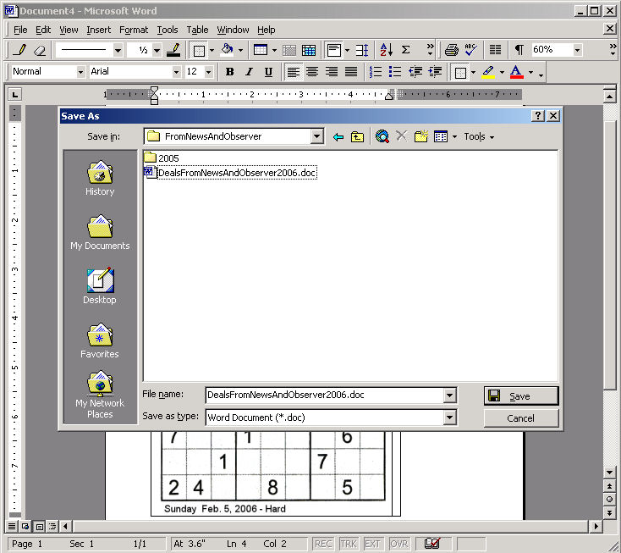Screen dimensions: 621x553
Task: Open My Network Places shortcut
Action: tap(100, 395)
